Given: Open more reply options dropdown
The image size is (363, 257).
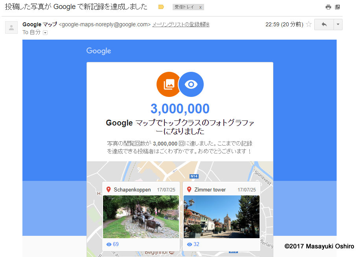Looking at the screenshot, I should click(x=338, y=24).
